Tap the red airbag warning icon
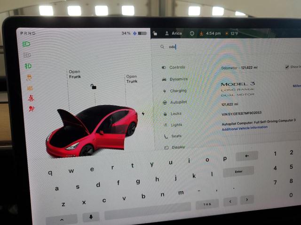The width and height of the screenshot is (301, 225). [32, 109]
